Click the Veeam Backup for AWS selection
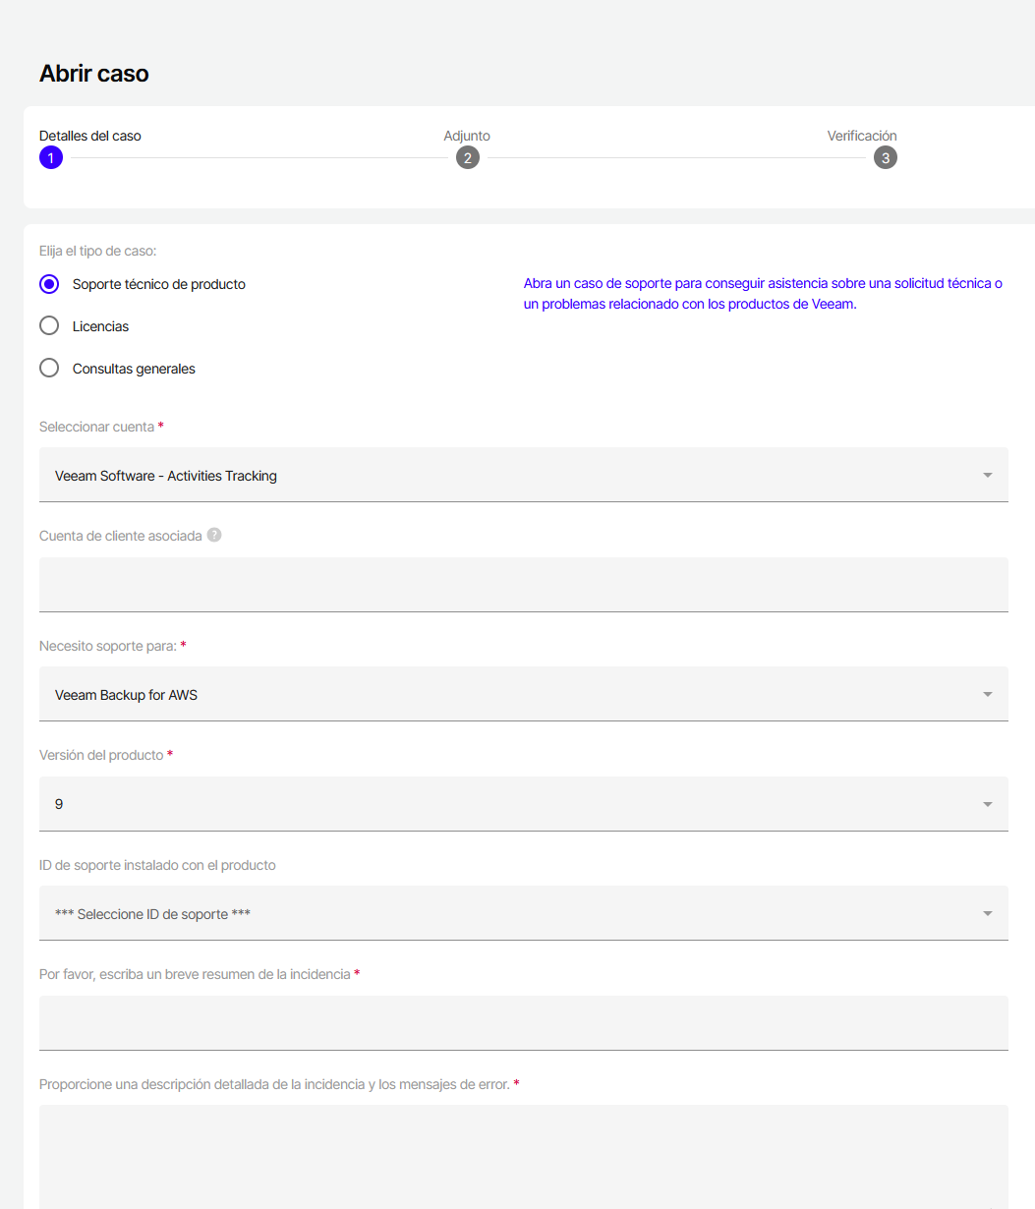The height and width of the screenshot is (1209, 1035). pos(127,695)
